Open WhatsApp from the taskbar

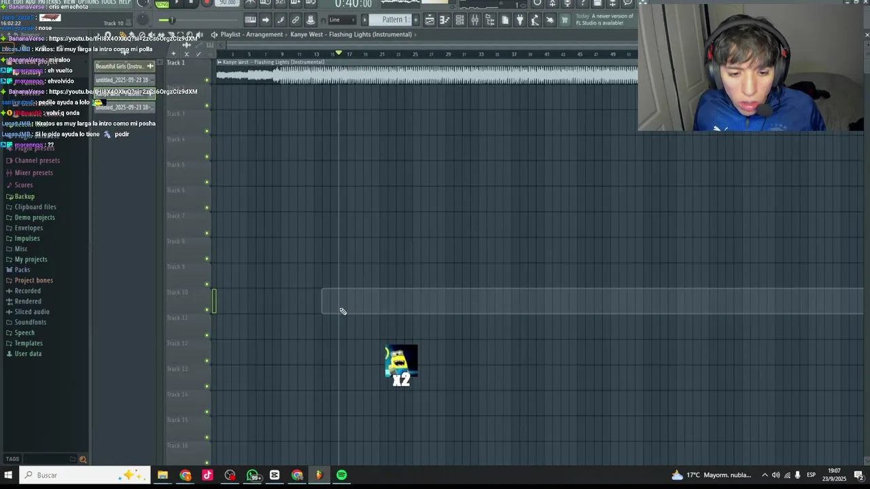(x=253, y=475)
